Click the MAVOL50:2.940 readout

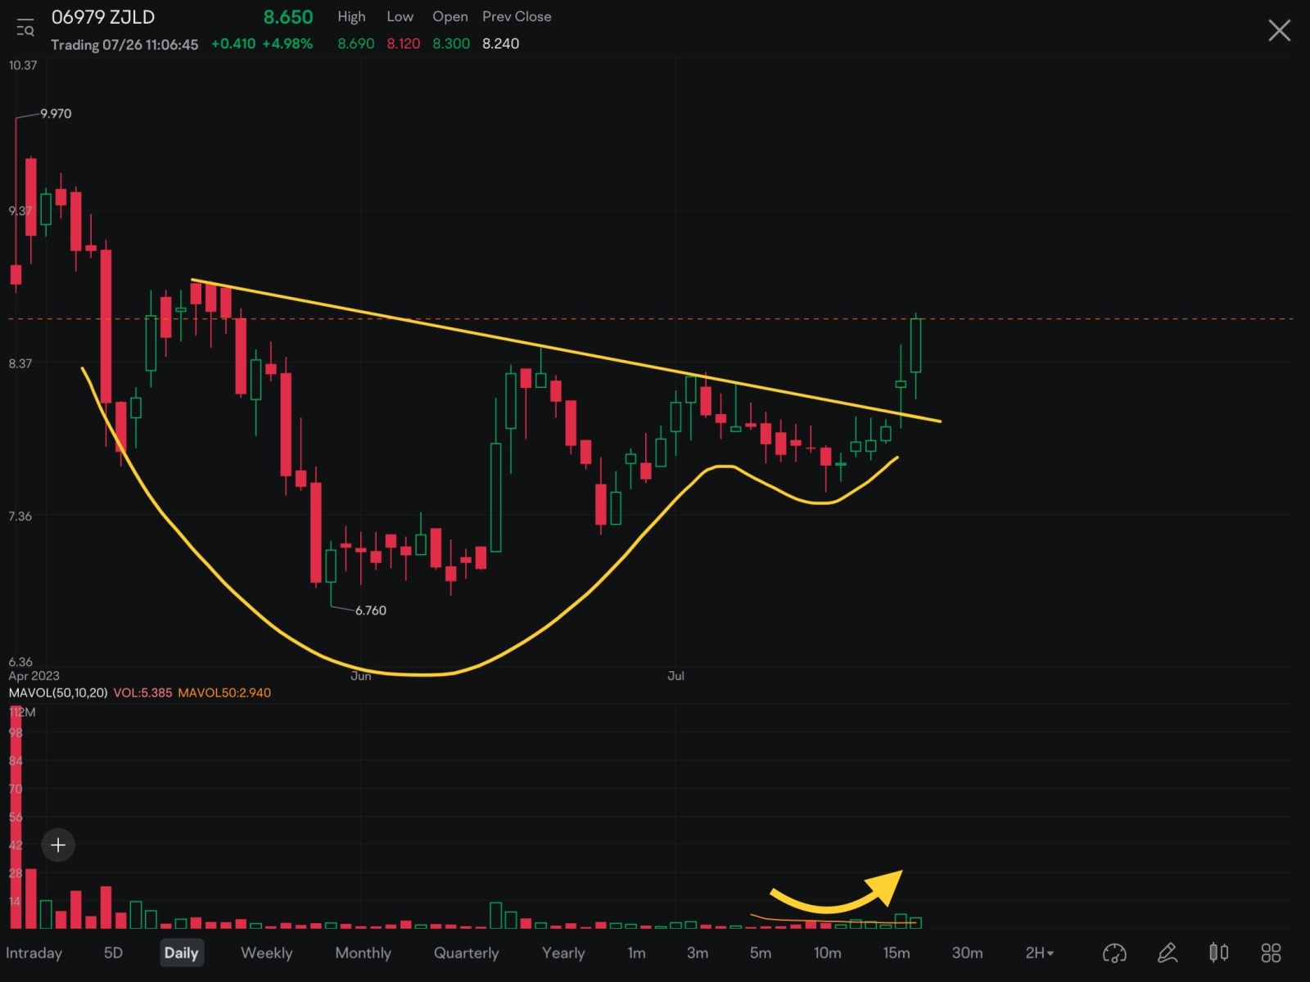[224, 692]
